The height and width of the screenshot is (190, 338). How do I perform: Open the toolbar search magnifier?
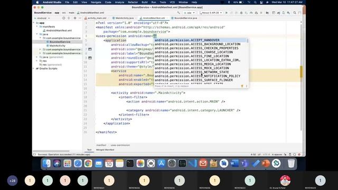tap(295, 13)
